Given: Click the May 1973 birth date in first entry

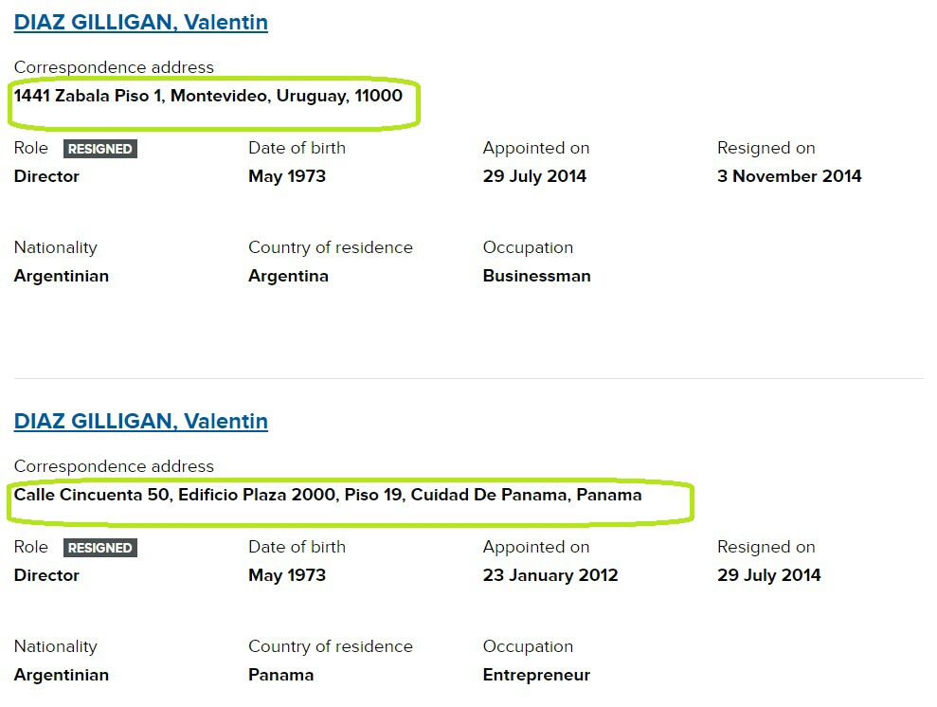Looking at the screenshot, I should point(287,176).
